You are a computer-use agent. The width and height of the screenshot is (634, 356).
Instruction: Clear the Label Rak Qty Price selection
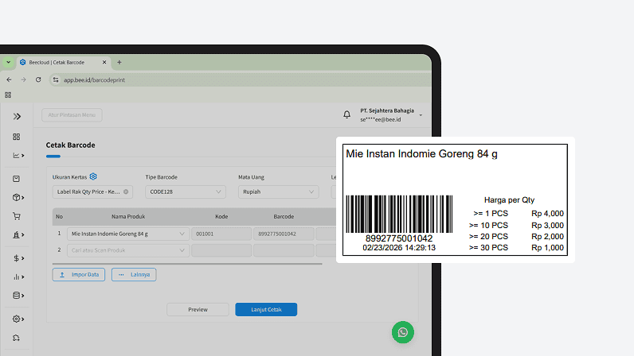click(126, 192)
